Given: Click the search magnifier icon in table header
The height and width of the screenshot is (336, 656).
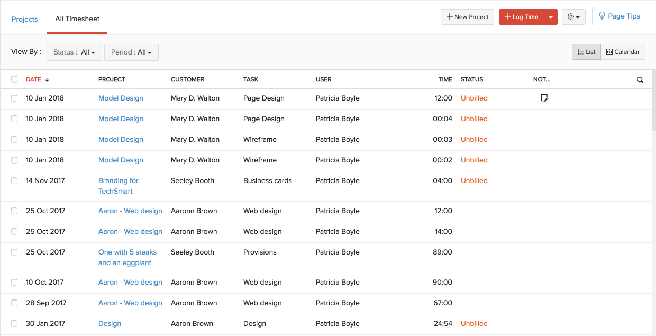Looking at the screenshot, I should pos(640,80).
